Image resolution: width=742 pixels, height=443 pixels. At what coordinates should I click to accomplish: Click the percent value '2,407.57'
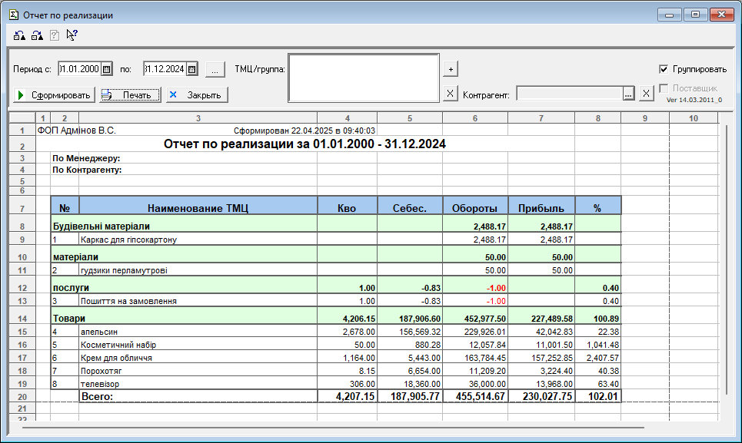[603, 358]
